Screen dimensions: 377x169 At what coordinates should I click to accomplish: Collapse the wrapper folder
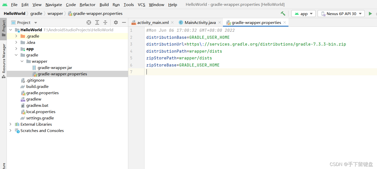tap(22, 61)
